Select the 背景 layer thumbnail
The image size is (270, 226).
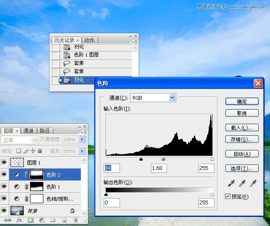pos(17,211)
